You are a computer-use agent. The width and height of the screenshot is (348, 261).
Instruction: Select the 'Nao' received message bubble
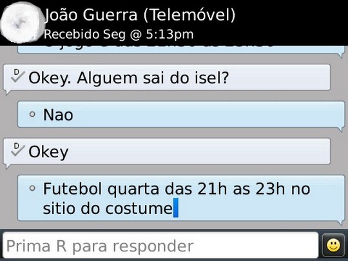[x=181, y=114]
